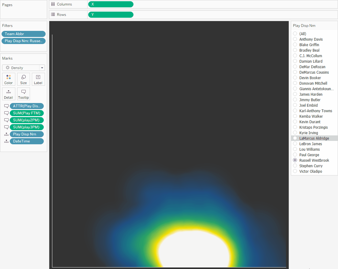338x269 pixels.
Task: Pick Paul George from player list
Action: [309, 155]
